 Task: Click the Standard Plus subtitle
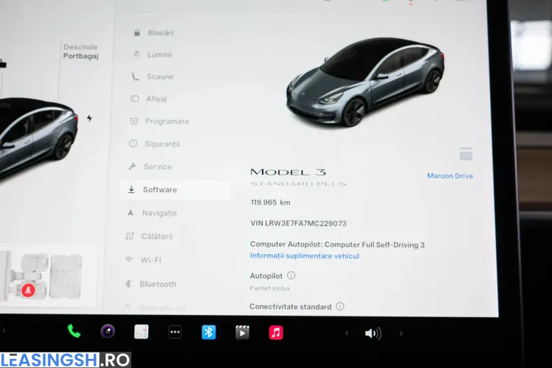pyautogui.click(x=298, y=184)
